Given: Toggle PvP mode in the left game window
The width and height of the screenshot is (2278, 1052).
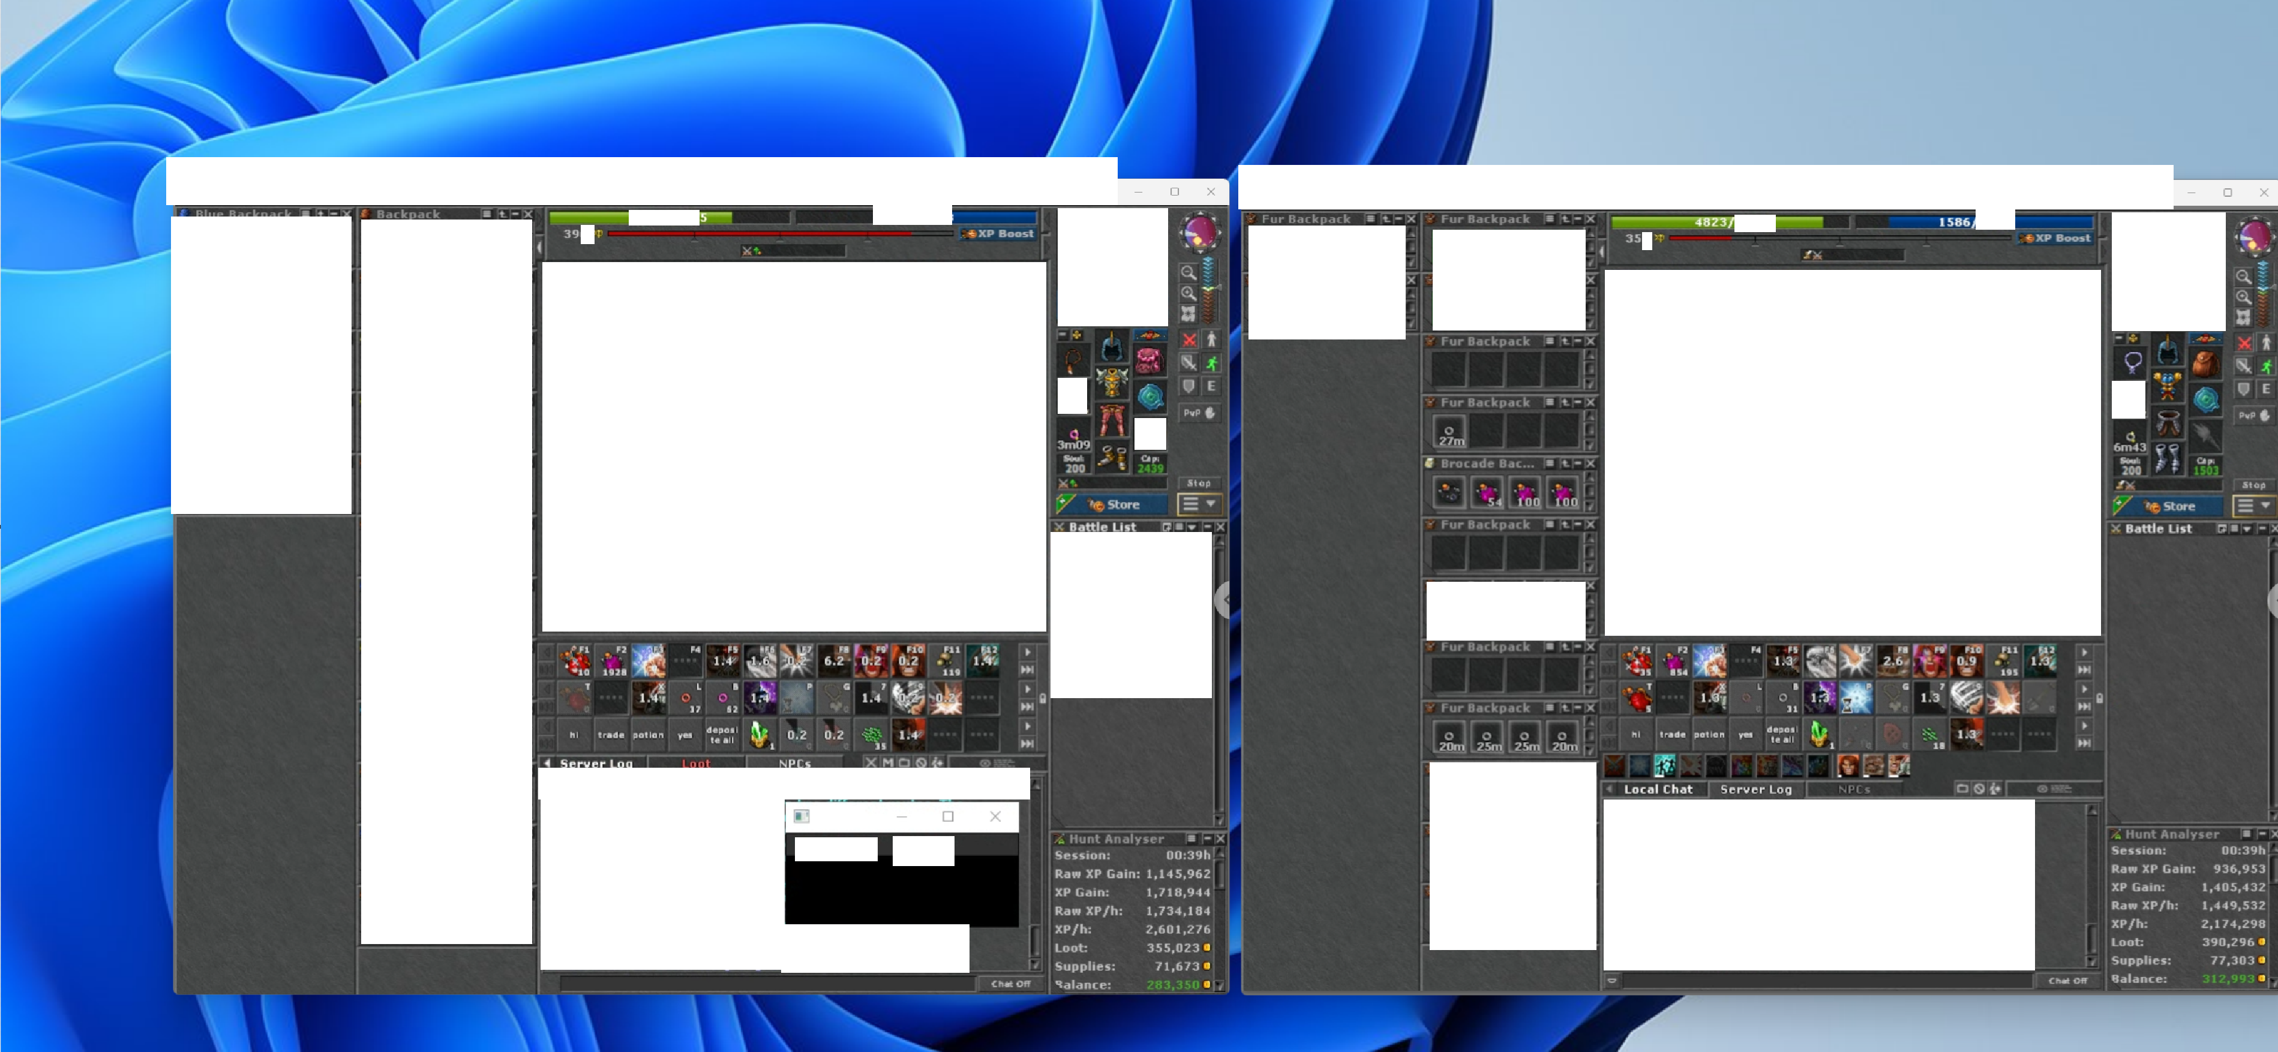Looking at the screenshot, I should [1199, 413].
